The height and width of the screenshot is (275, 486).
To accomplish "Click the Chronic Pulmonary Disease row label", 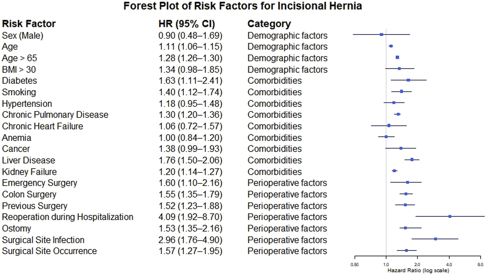I will tap(55, 115).
